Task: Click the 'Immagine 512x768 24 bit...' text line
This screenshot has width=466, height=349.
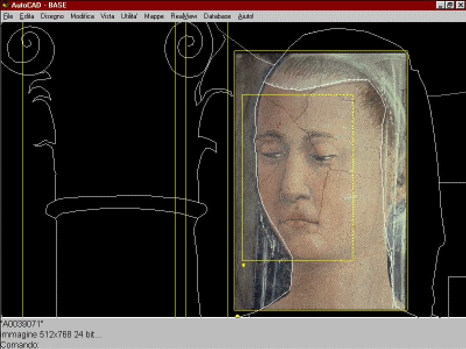Action: [51, 335]
